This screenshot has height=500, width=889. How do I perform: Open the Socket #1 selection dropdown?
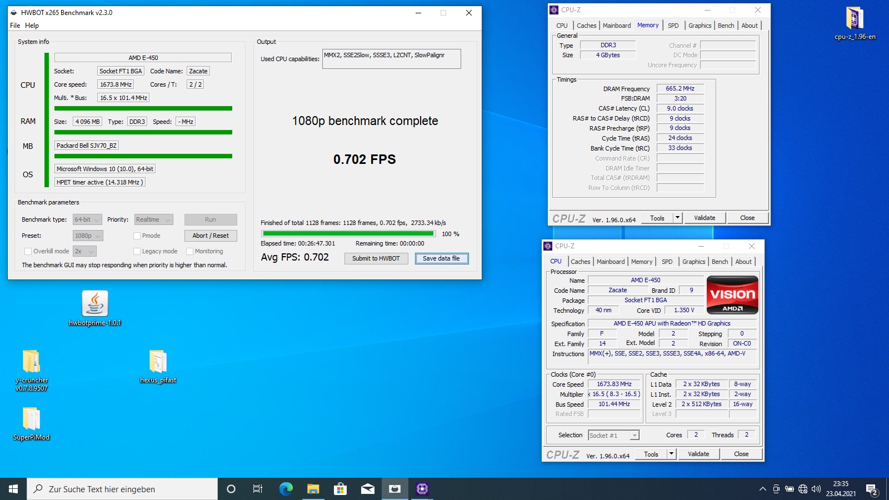(x=613, y=435)
